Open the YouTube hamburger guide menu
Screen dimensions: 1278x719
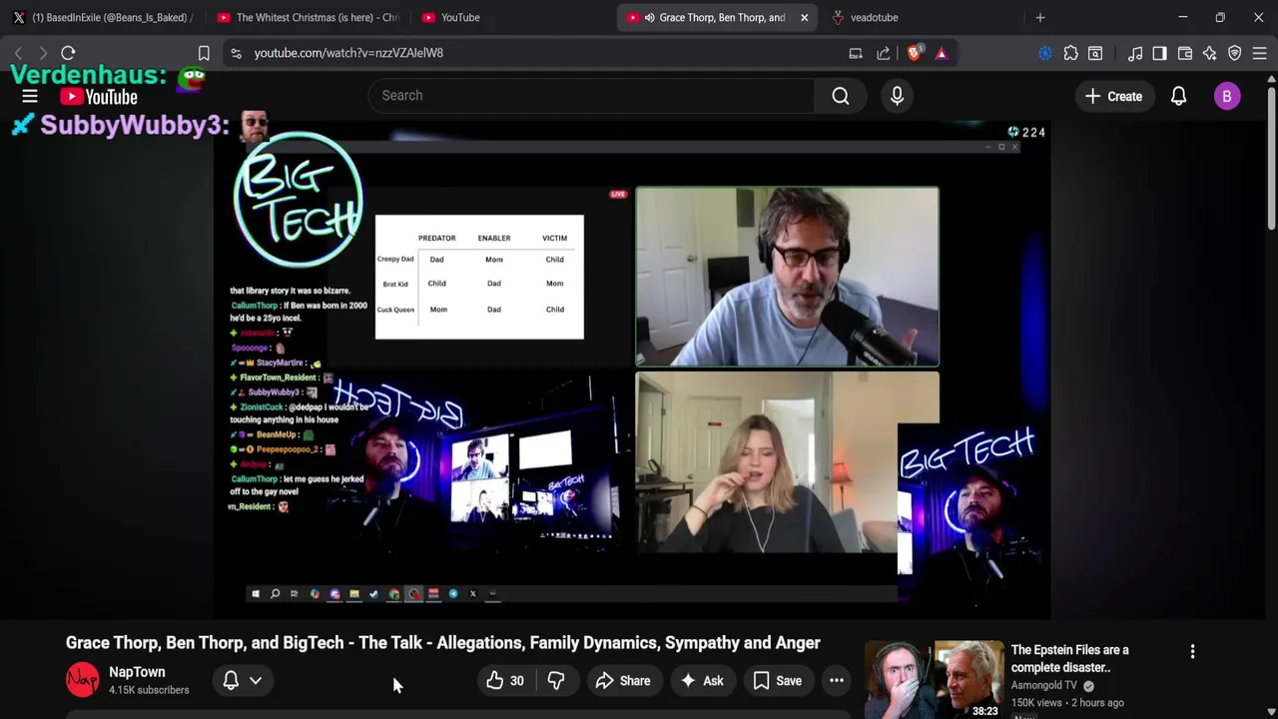(30, 96)
